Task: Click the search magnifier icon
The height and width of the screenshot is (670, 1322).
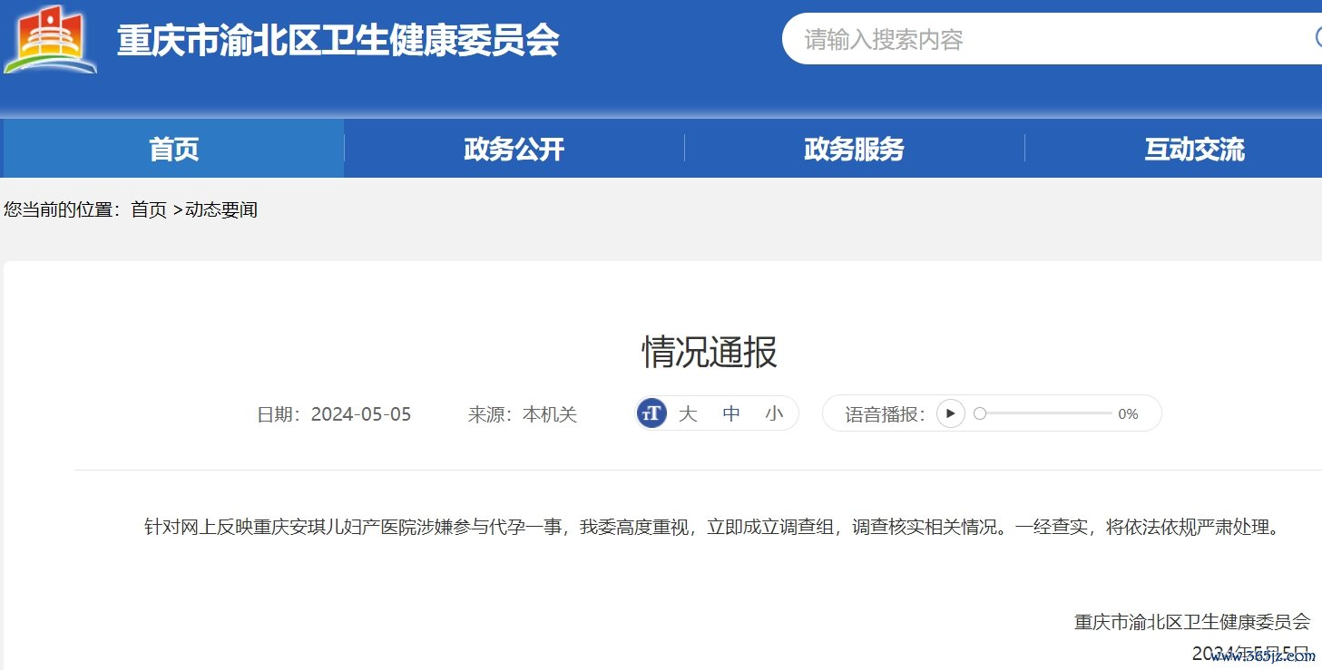Action: (x=1317, y=37)
